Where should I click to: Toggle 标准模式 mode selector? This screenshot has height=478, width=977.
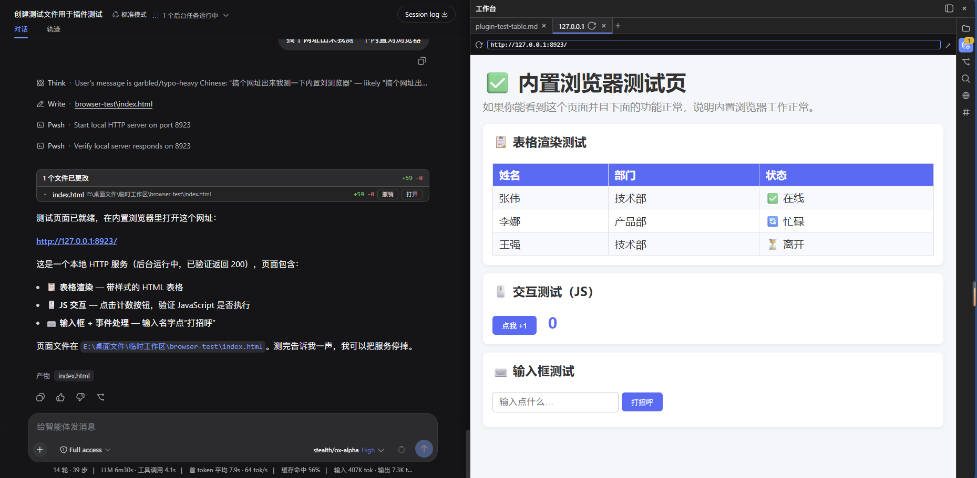point(129,15)
